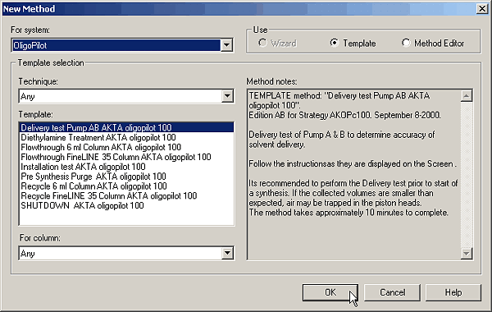Open Help for New Method dialog

(x=453, y=292)
